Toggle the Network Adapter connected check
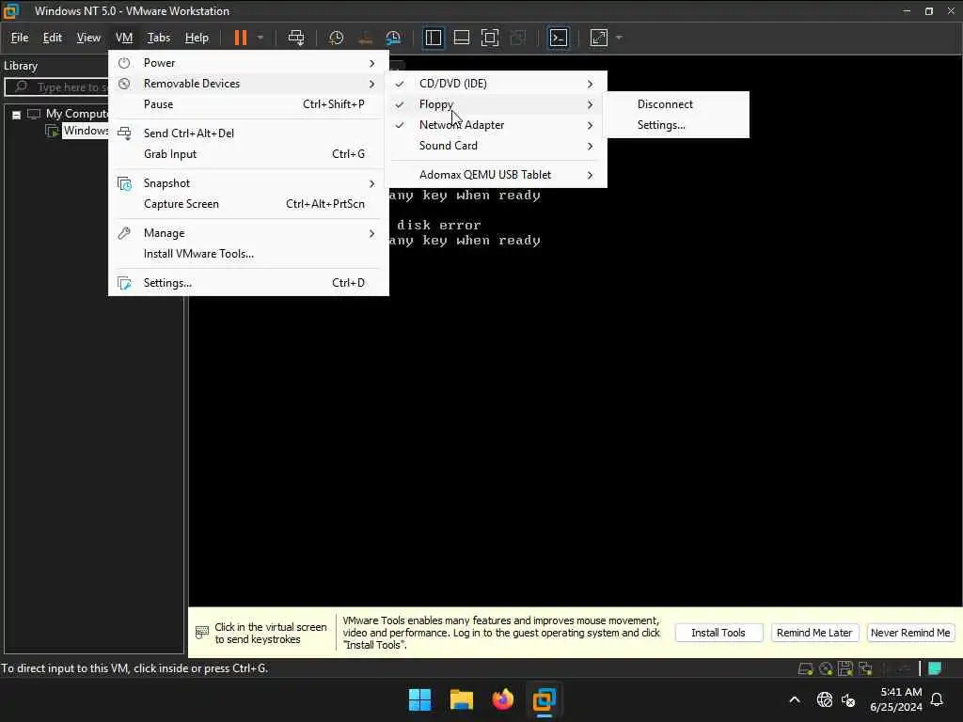The width and height of the screenshot is (963, 722). pos(399,125)
